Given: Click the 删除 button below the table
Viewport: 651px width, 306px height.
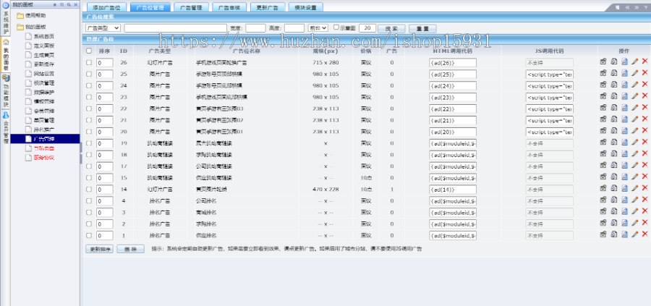Looking at the screenshot, I should click(130, 249).
